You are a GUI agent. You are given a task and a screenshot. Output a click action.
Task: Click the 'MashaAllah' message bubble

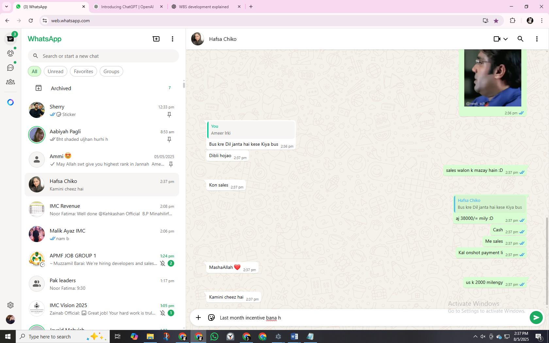pyautogui.click(x=232, y=268)
